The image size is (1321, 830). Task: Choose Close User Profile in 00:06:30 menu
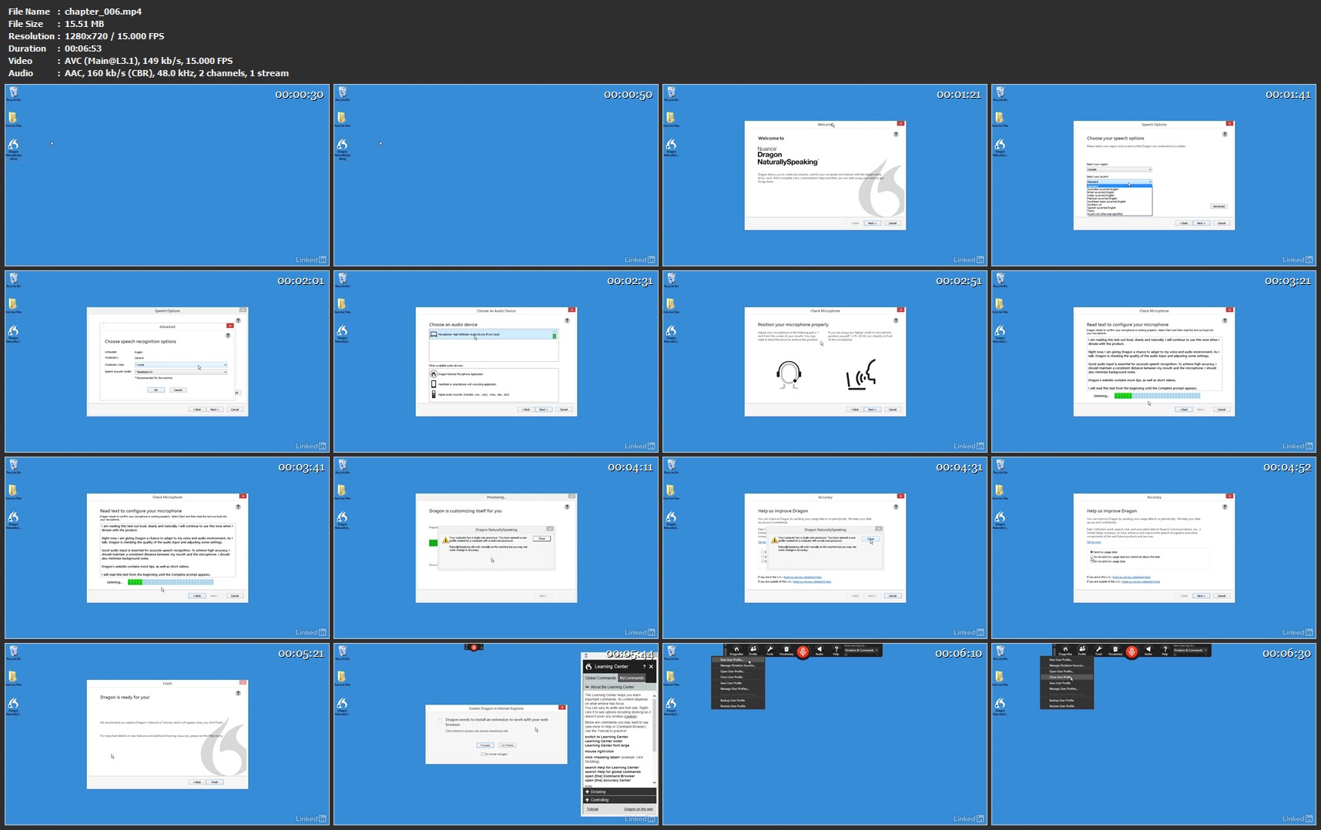click(1067, 677)
